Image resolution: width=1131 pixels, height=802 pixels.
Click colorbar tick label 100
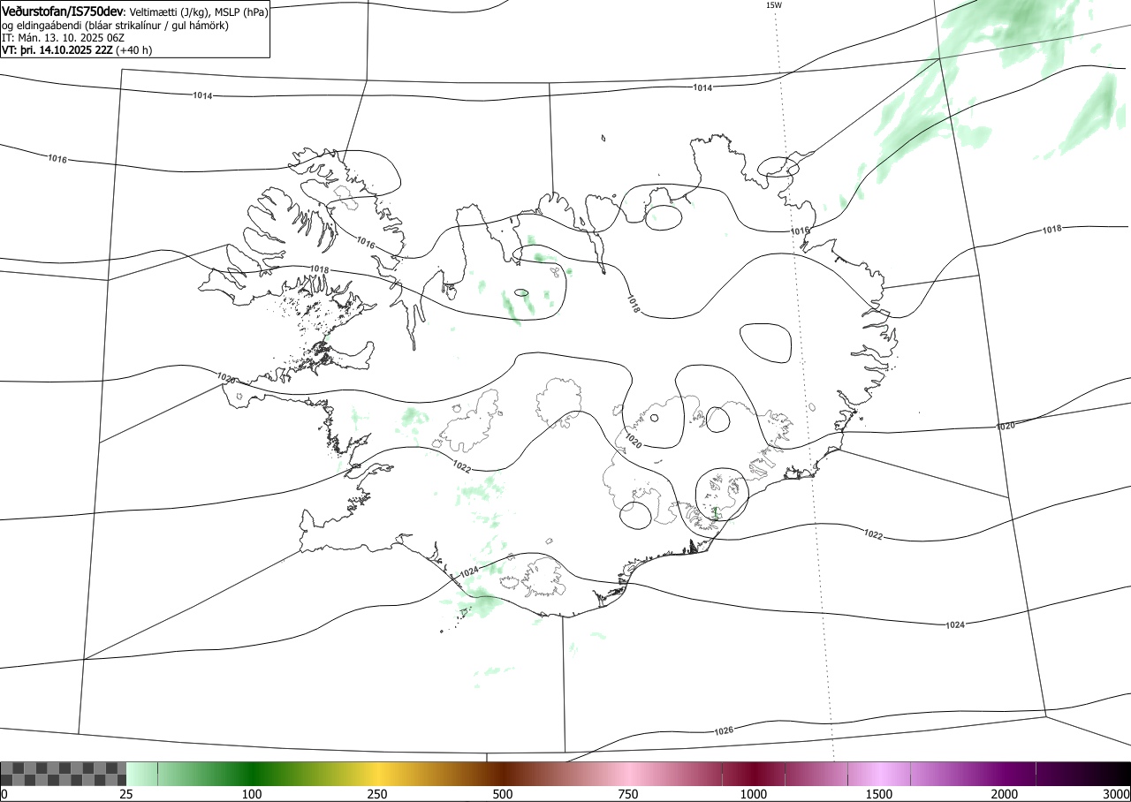pos(252,794)
